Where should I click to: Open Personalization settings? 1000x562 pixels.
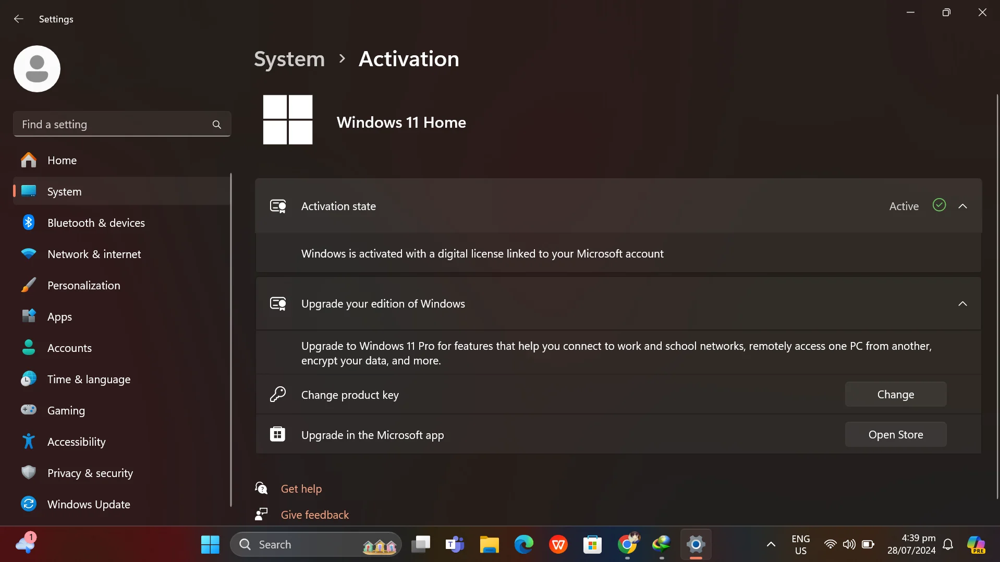click(122, 285)
